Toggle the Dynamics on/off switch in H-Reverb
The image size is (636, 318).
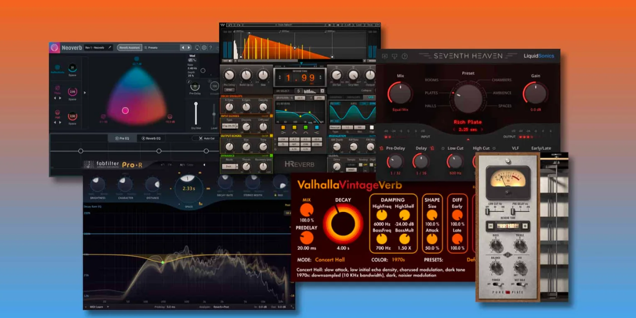click(x=271, y=155)
